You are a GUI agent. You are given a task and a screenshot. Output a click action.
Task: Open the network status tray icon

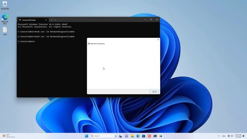(x=229, y=136)
